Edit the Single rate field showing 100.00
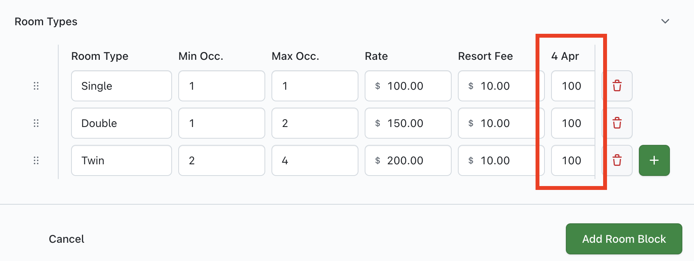 (412, 86)
